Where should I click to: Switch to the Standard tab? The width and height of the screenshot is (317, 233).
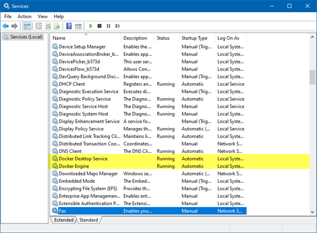coord(88,220)
